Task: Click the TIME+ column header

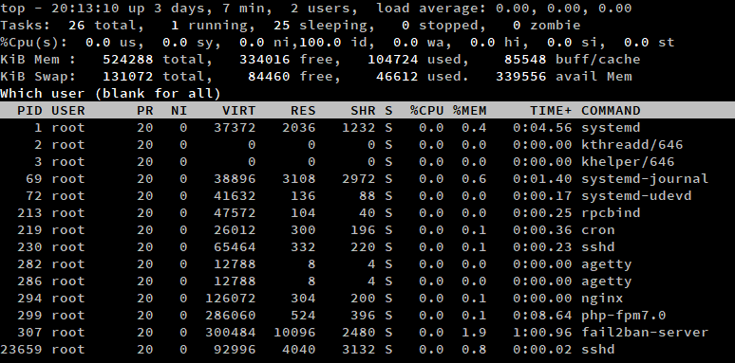Action: click(x=551, y=110)
